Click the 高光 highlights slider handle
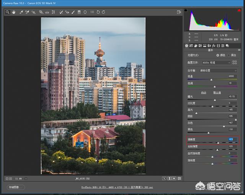Viewport: 245px width, 195px height. pyautogui.click(x=196, y=113)
